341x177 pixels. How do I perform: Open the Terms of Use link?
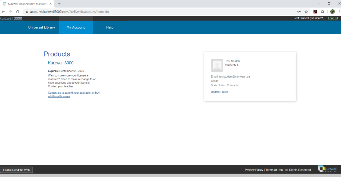point(274,170)
